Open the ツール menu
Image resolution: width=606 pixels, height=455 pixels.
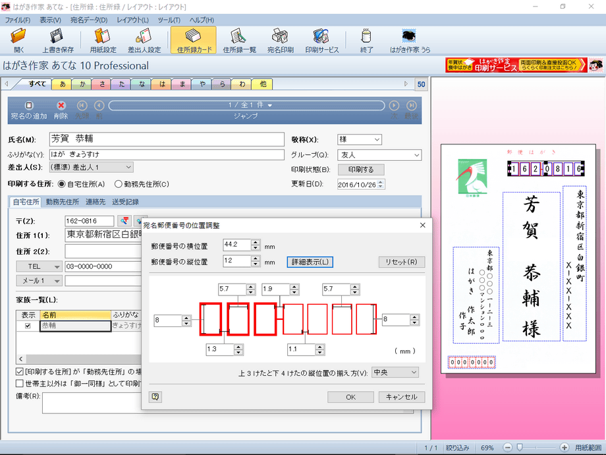[169, 20]
